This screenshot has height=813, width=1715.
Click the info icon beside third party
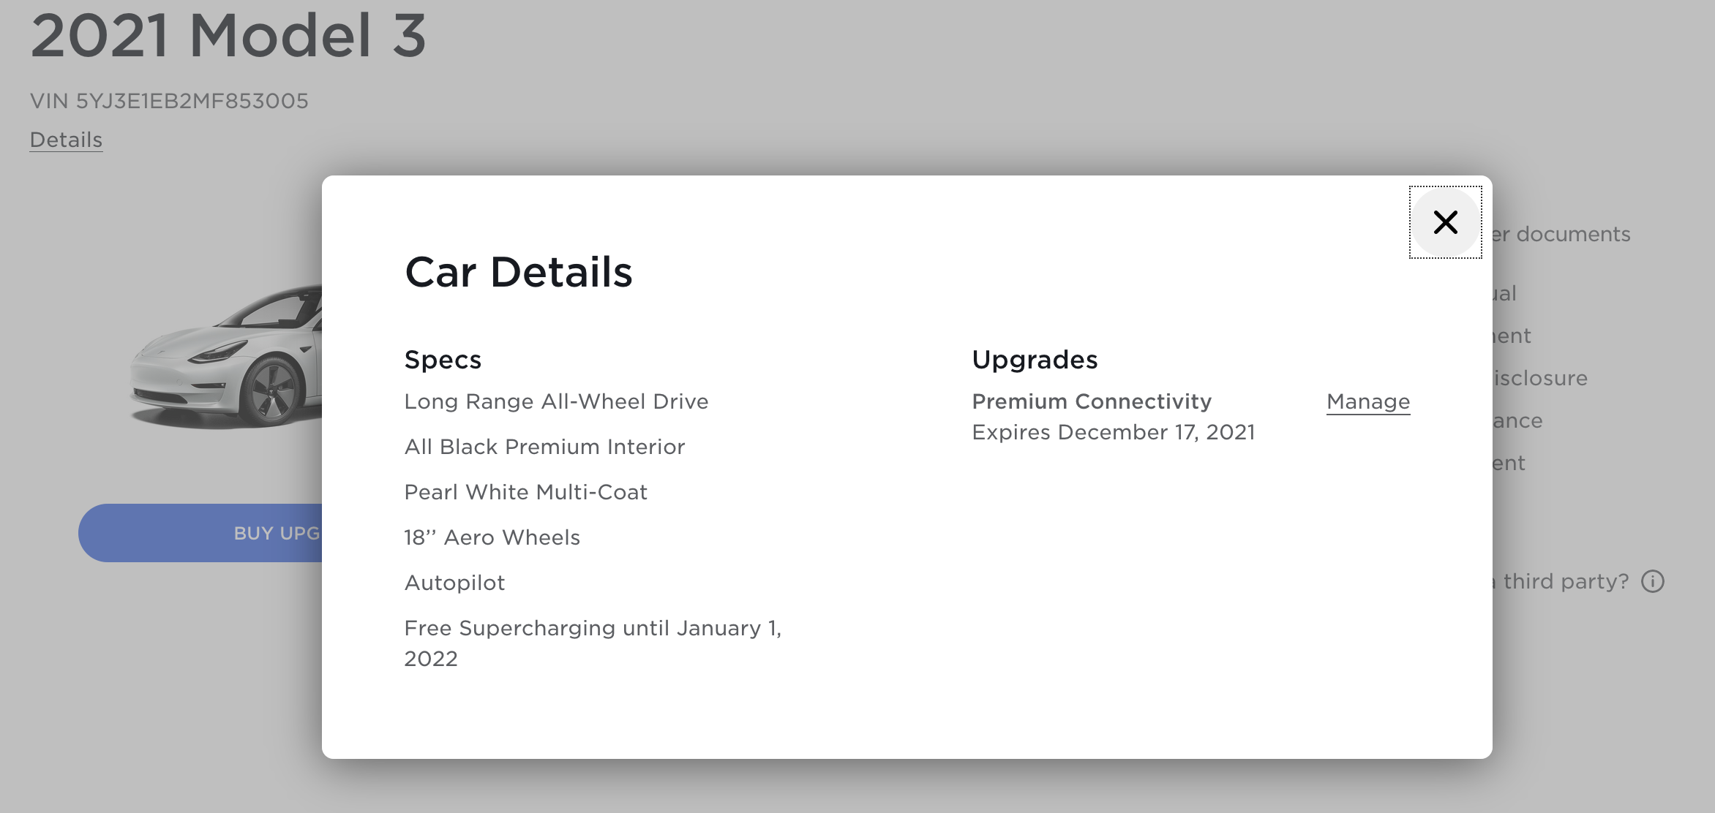1652,581
